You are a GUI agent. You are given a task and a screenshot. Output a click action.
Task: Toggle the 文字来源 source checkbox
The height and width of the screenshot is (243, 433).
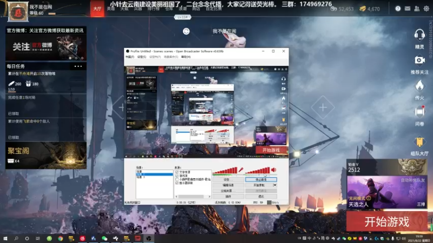[x=177, y=172]
